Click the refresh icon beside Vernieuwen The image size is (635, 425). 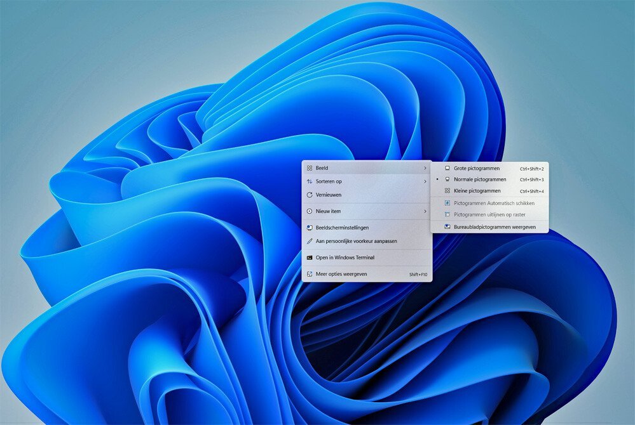click(x=310, y=195)
